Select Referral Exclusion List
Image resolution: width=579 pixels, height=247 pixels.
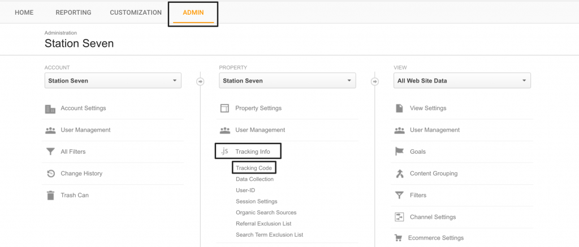click(x=263, y=224)
